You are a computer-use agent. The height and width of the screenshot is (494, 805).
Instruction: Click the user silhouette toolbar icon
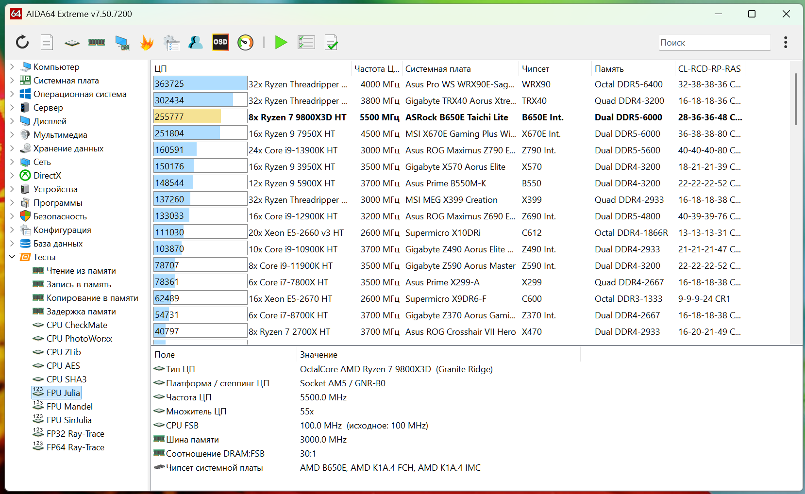[x=196, y=42]
